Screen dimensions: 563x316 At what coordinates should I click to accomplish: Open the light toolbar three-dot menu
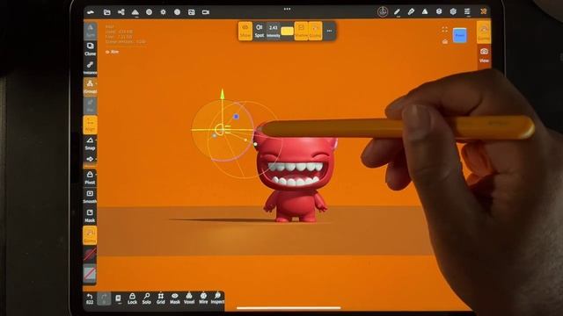(x=329, y=31)
